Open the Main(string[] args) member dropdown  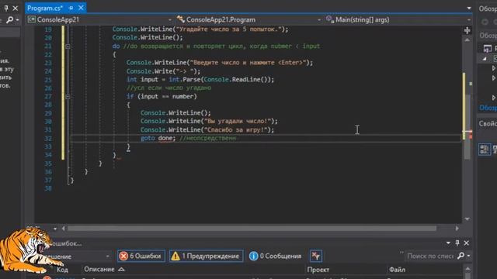(x=398, y=19)
